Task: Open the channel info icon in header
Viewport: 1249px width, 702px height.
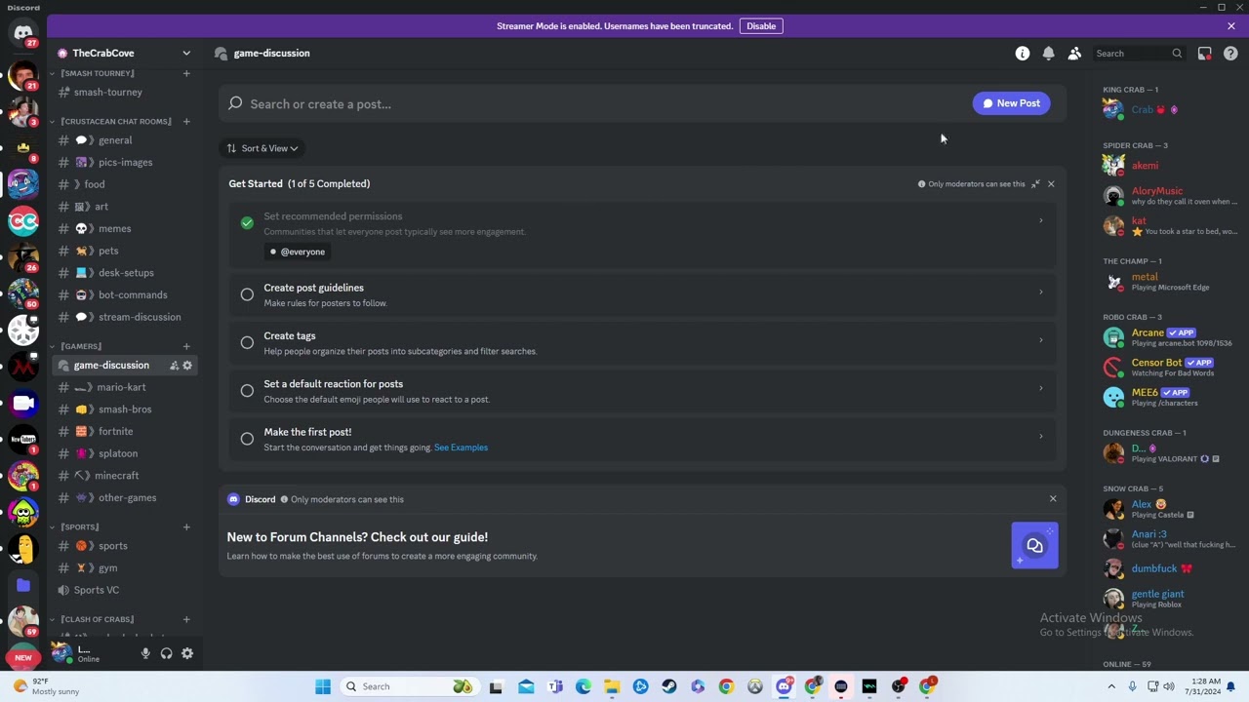Action: click(x=1023, y=54)
